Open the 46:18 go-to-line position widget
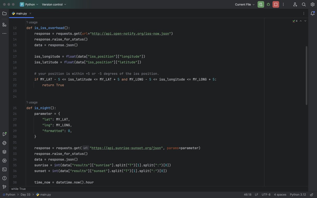 (x=248, y=195)
